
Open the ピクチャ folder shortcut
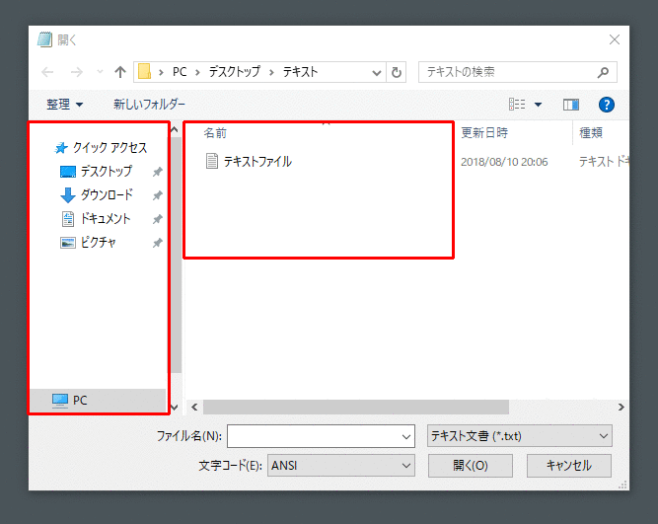pos(98,242)
